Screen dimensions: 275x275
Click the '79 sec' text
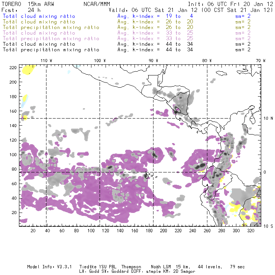[237, 267]
